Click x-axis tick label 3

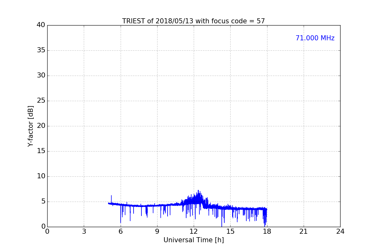[x=84, y=232]
